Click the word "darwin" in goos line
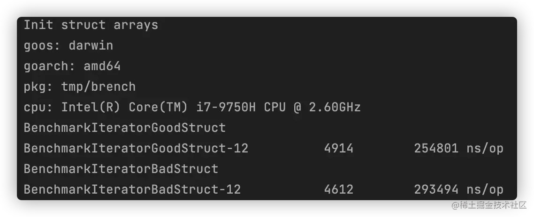Screen dimensions: 534x217 (x=91, y=46)
